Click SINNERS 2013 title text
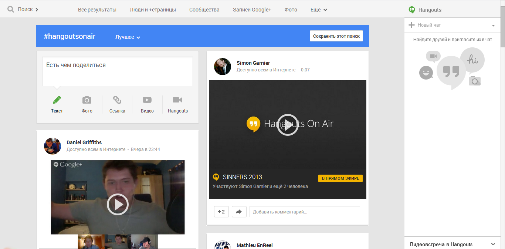This screenshot has width=505, height=249. tap(243, 177)
